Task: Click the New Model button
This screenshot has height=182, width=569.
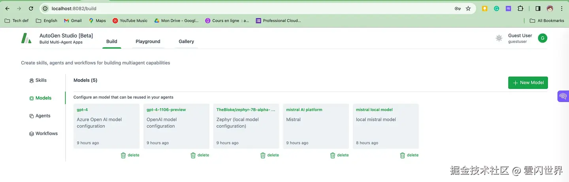Action: coord(528,83)
